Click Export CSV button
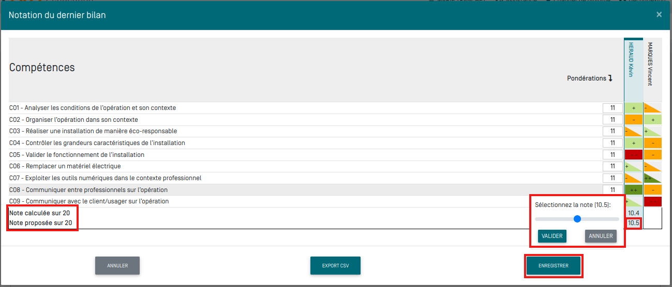Image resolution: width=672 pixels, height=287 pixels. pyautogui.click(x=335, y=266)
